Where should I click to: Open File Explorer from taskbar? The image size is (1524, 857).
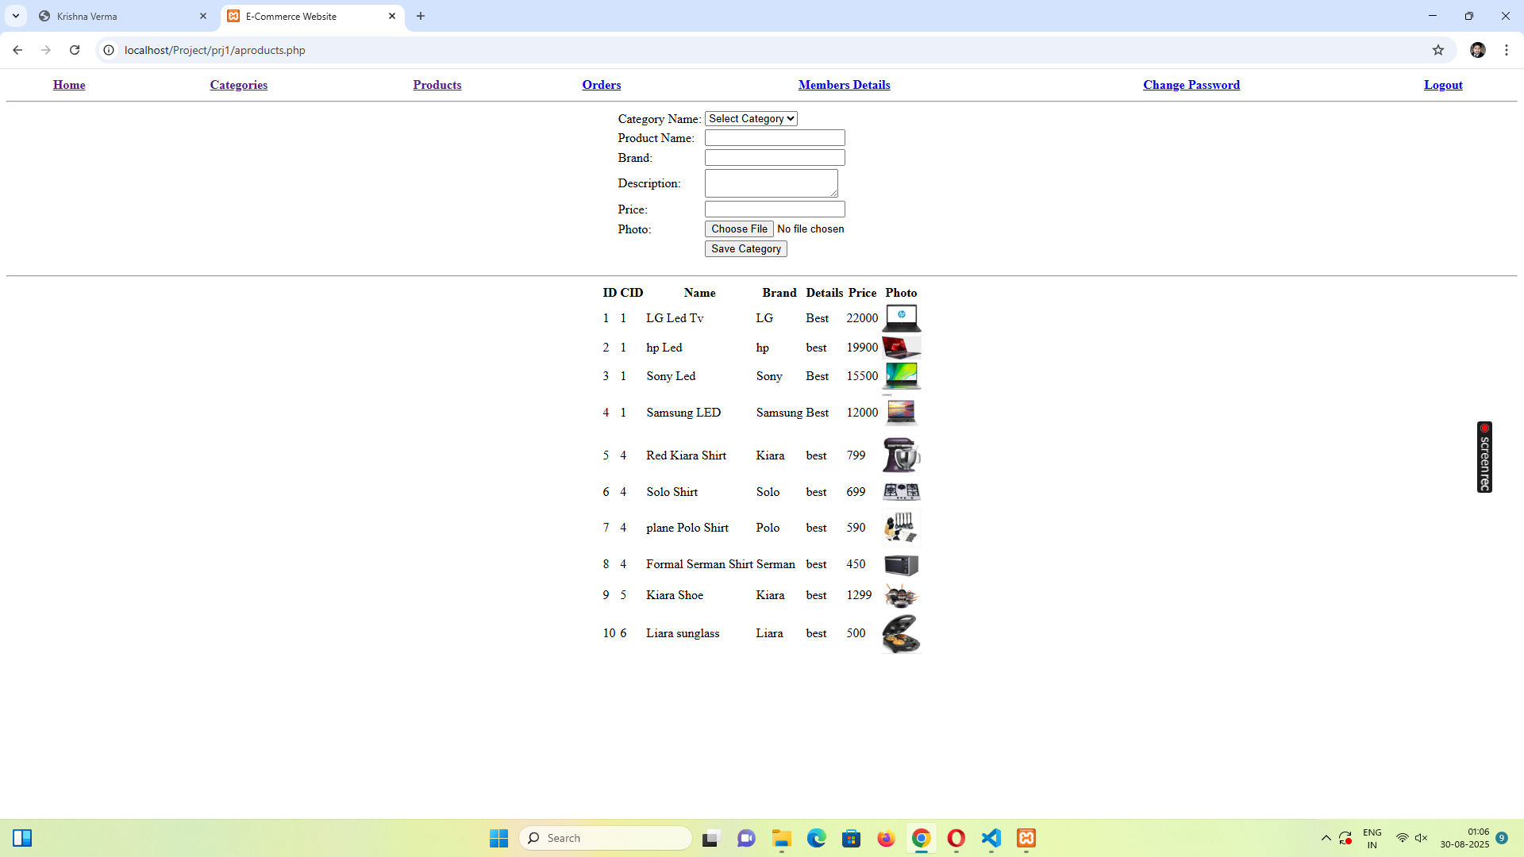[x=782, y=838]
